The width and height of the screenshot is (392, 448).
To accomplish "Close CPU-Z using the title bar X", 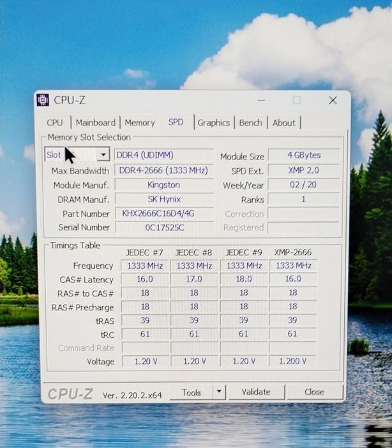I will click(333, 100).
